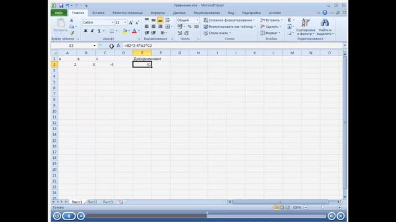
Task: Click the AutoSum sigma icon
Action: click(x=290, y=20)
